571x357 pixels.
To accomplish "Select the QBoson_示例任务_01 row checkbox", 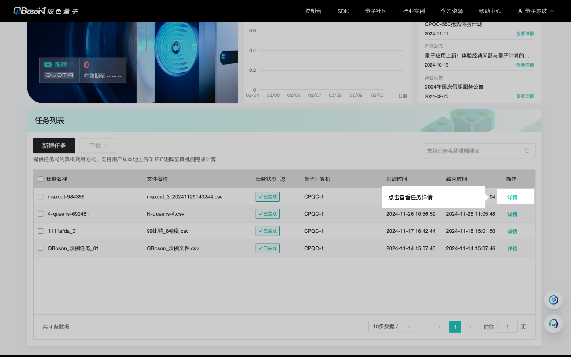I will pyautogui.click(x=40, y=248).
